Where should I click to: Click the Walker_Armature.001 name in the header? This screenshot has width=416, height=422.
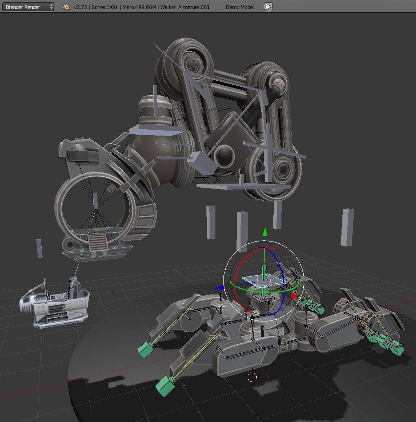tap(185, 7)
